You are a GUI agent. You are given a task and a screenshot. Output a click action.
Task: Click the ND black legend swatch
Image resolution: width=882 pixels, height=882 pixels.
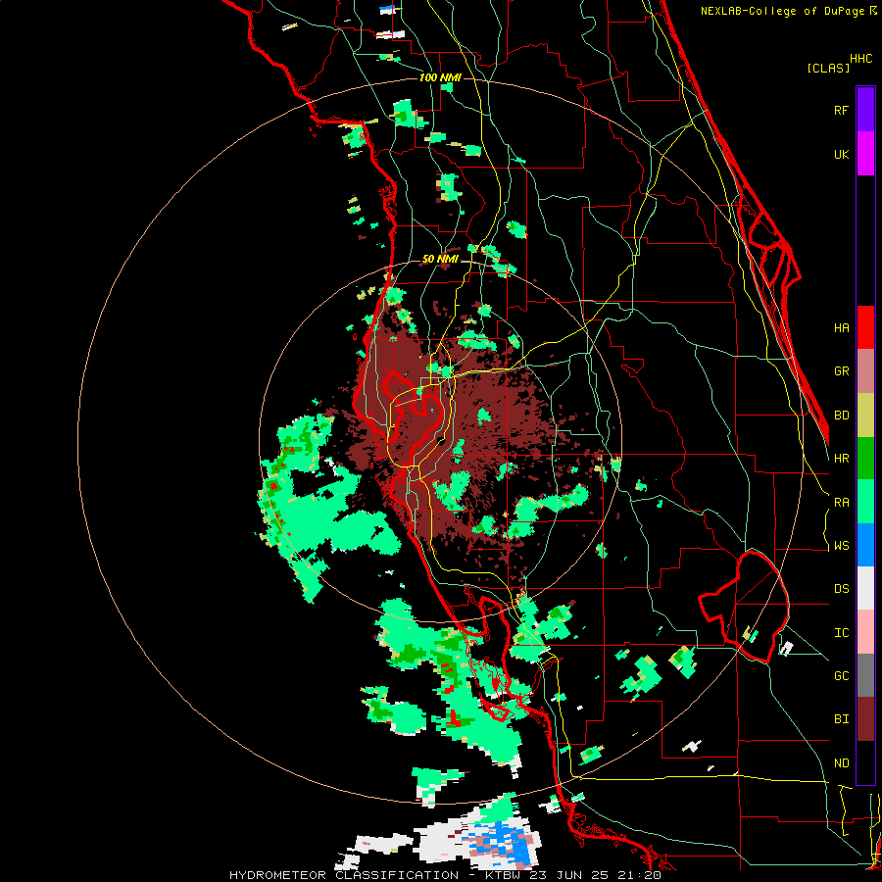click(x=865, y=762)
